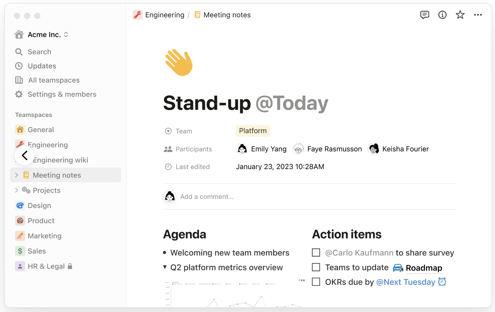Screen dimensions: 495x312
Task: Collapse the Meeting notes item
Action: click(16, 175)
